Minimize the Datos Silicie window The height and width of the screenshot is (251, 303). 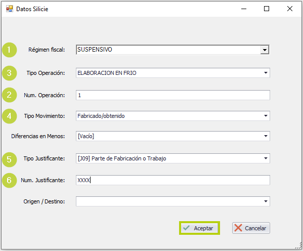[244, 9]
